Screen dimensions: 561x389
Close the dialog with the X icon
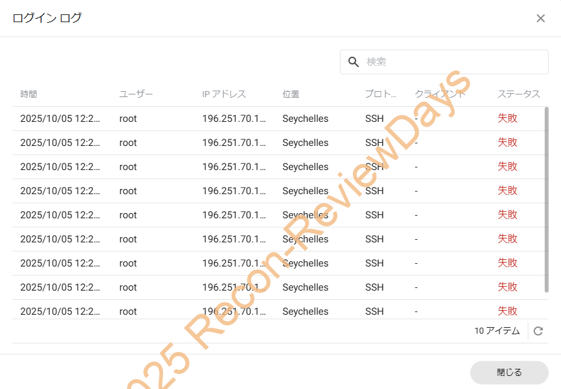(540, 18)
